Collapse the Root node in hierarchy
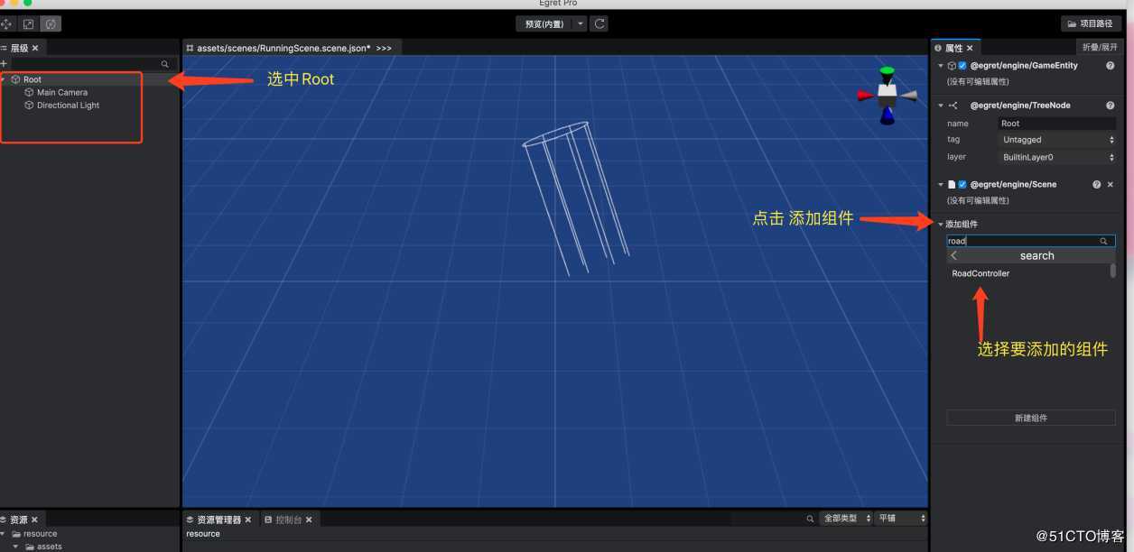The image size is (1134, 552). pyautogui.click(x=5, y=79)
